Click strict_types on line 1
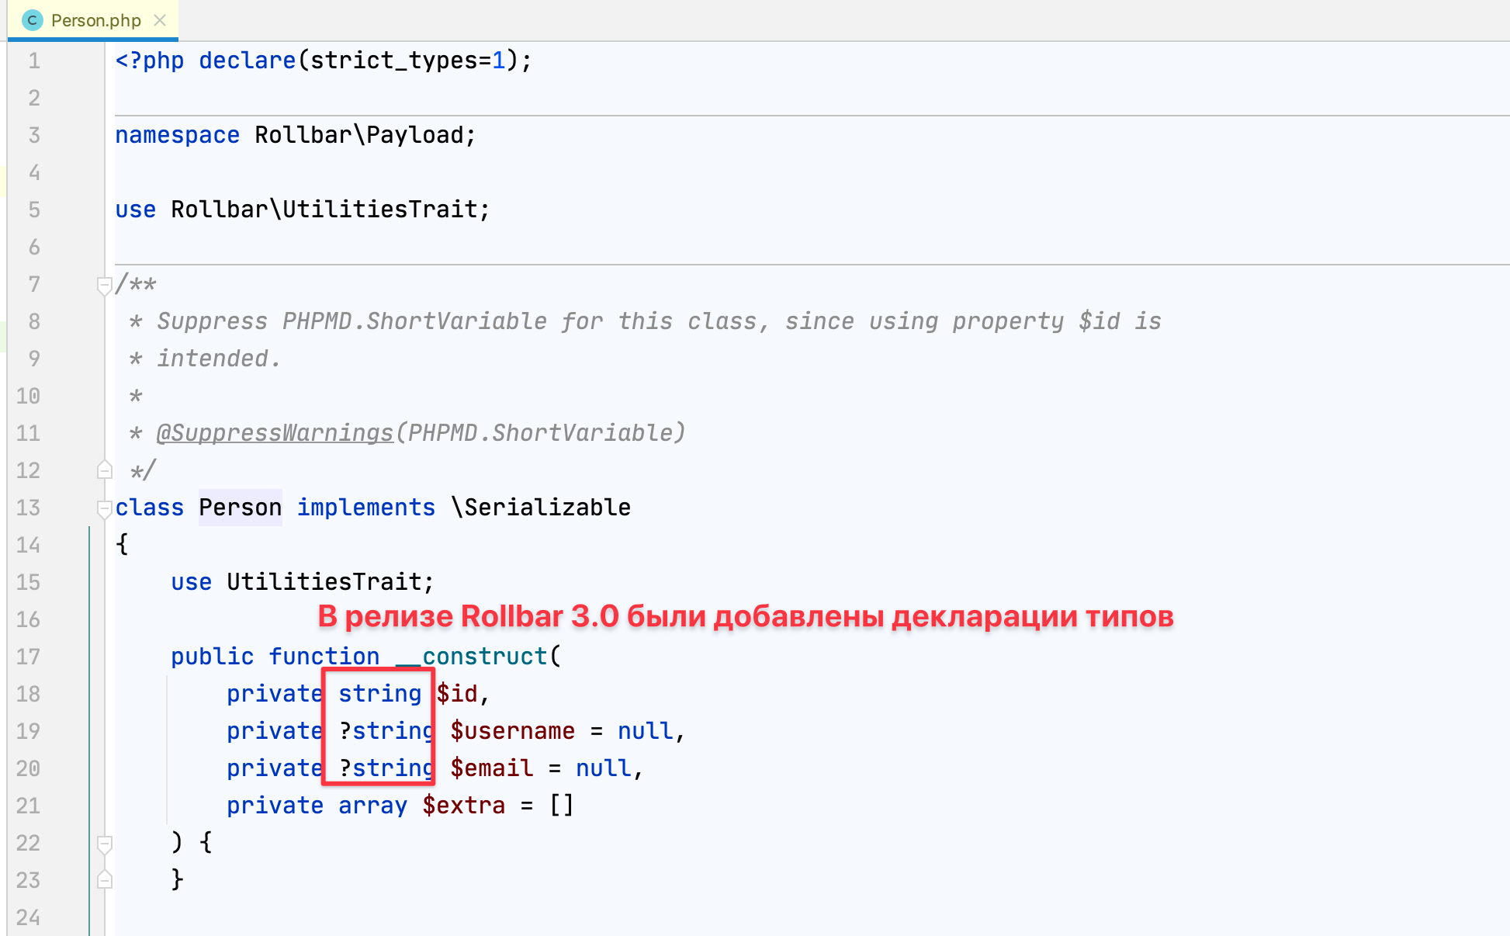Viewport: 1510px width, 936px height. 394,61
